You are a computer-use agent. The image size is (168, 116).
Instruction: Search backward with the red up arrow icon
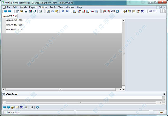point(79,11)
